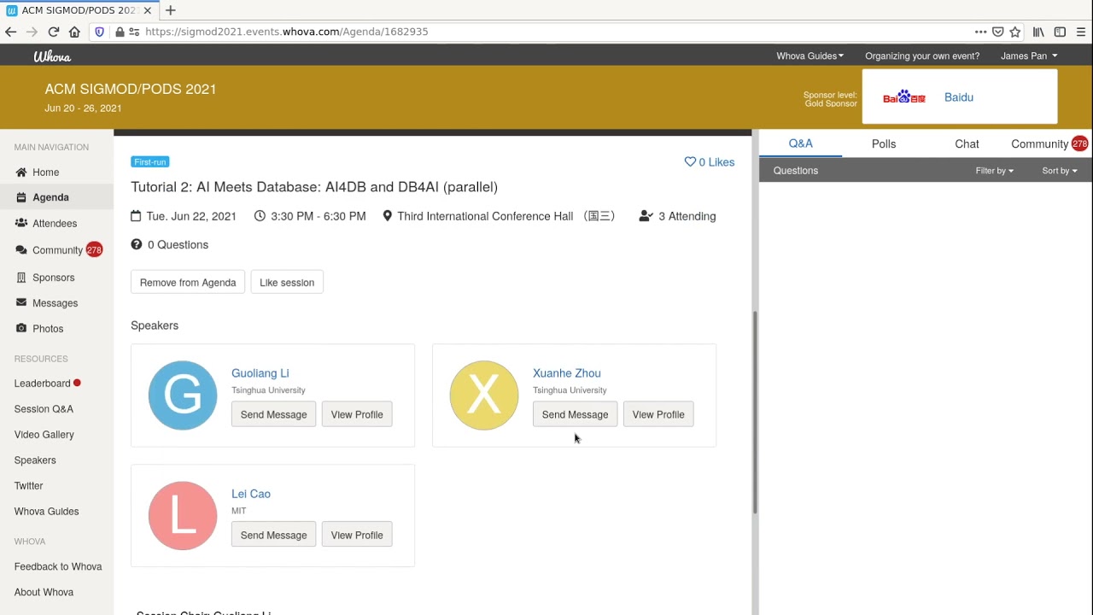Open Community in the left sidebar
Image resolution: width=1093 pixels, height=615 pixels.
coord(57,250)
